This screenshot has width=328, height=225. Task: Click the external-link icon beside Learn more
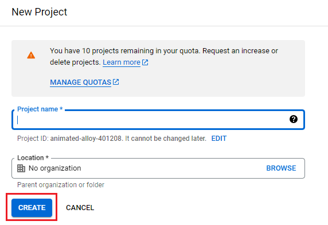tap(145, 62)
